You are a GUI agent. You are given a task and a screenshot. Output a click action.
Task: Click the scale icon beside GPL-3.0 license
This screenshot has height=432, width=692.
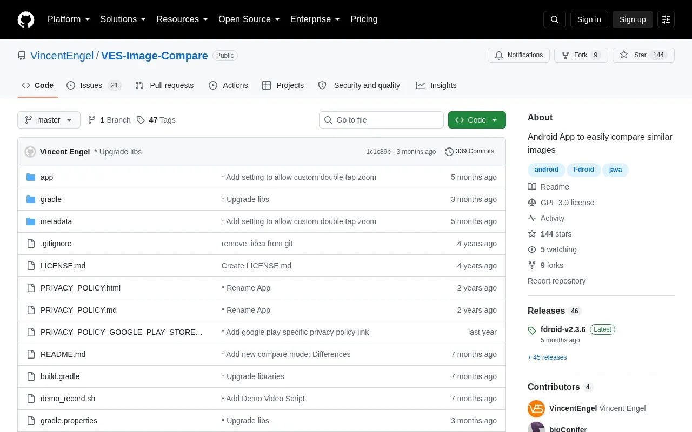tap(532, 202)
